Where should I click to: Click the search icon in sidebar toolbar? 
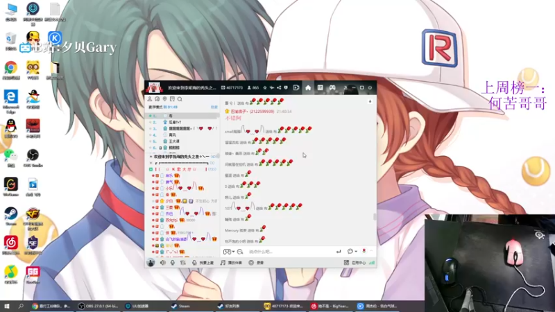[180, 99]
